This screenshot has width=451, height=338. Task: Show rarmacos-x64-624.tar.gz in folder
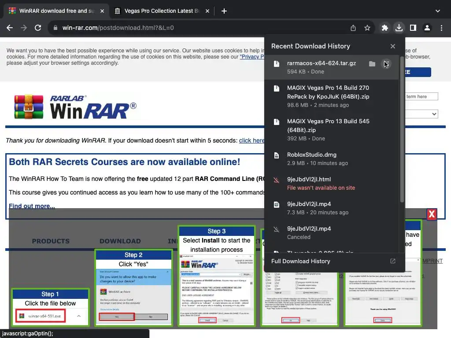coord(372,63)
